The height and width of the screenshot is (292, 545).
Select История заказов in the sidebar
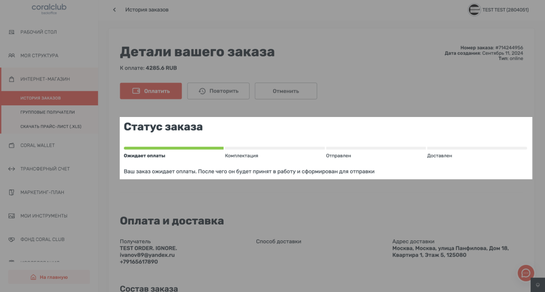pyautogui.click(x=40, y=98)
